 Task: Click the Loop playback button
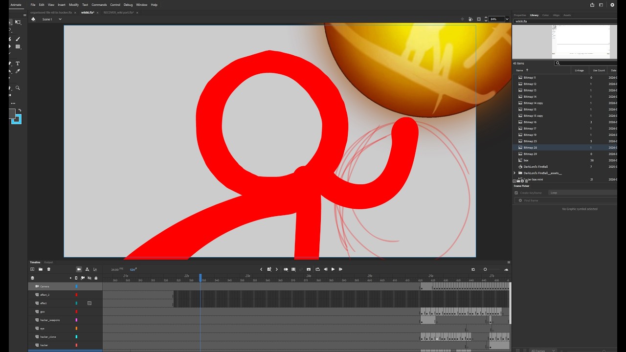tap(317, 269)
